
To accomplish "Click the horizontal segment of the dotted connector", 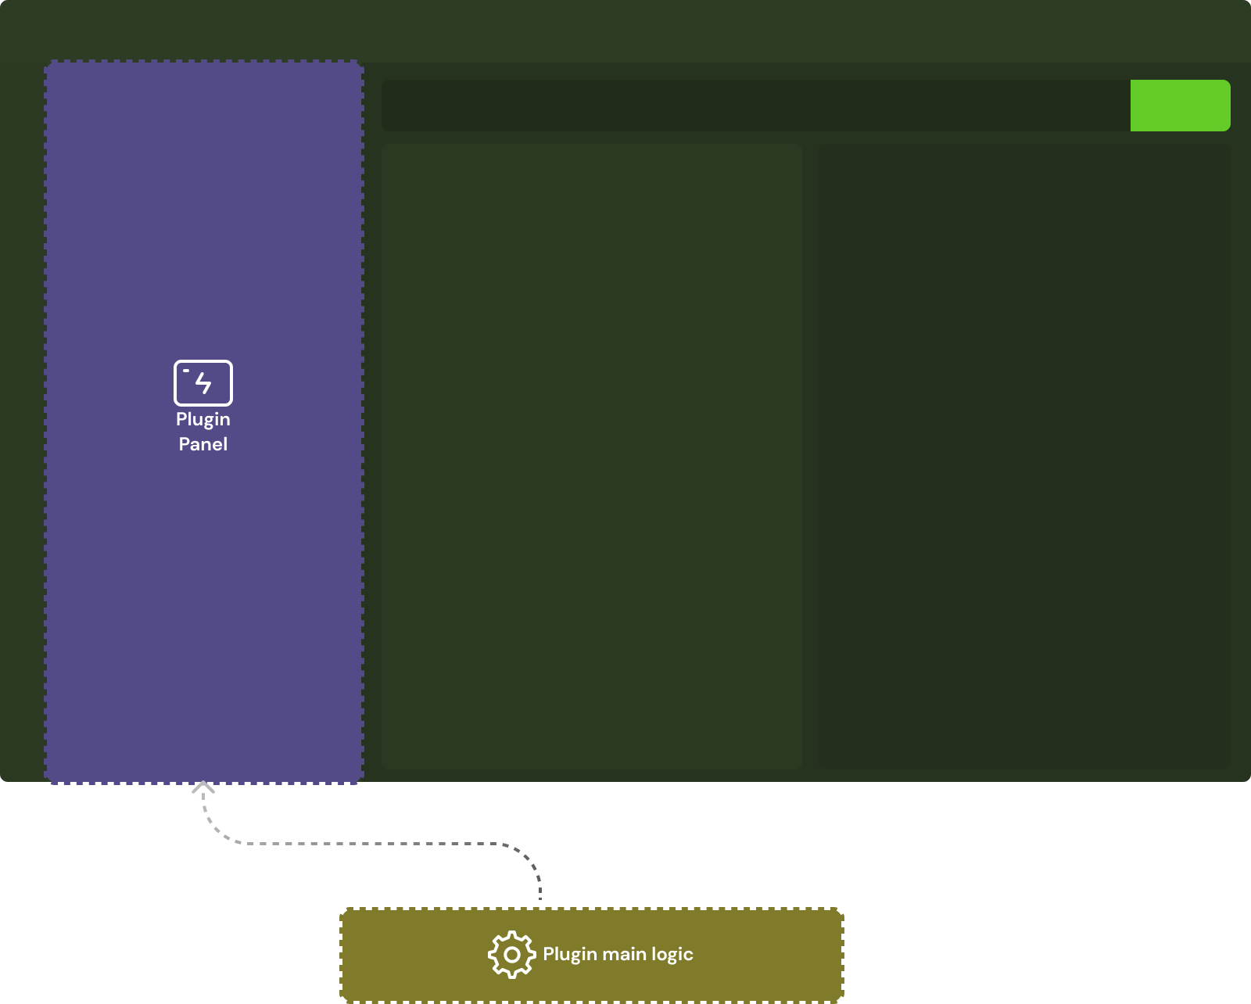I will pos(367,846).
